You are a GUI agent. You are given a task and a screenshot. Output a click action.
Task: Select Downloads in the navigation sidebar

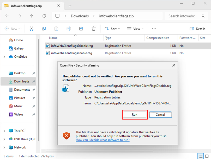[22, 81]
